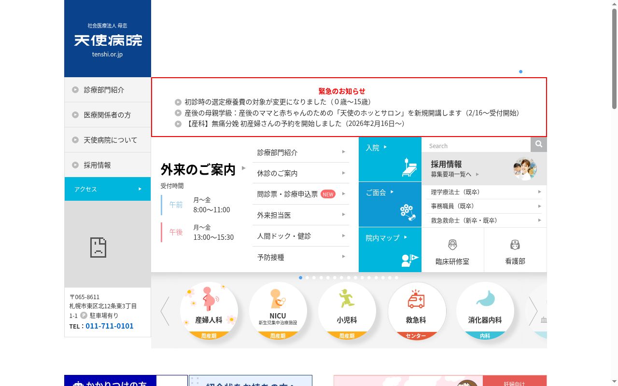The height and width of the screenshot is (386, 618).
Task: Show next departments with right arrow
Action: (x=533, y=311)
